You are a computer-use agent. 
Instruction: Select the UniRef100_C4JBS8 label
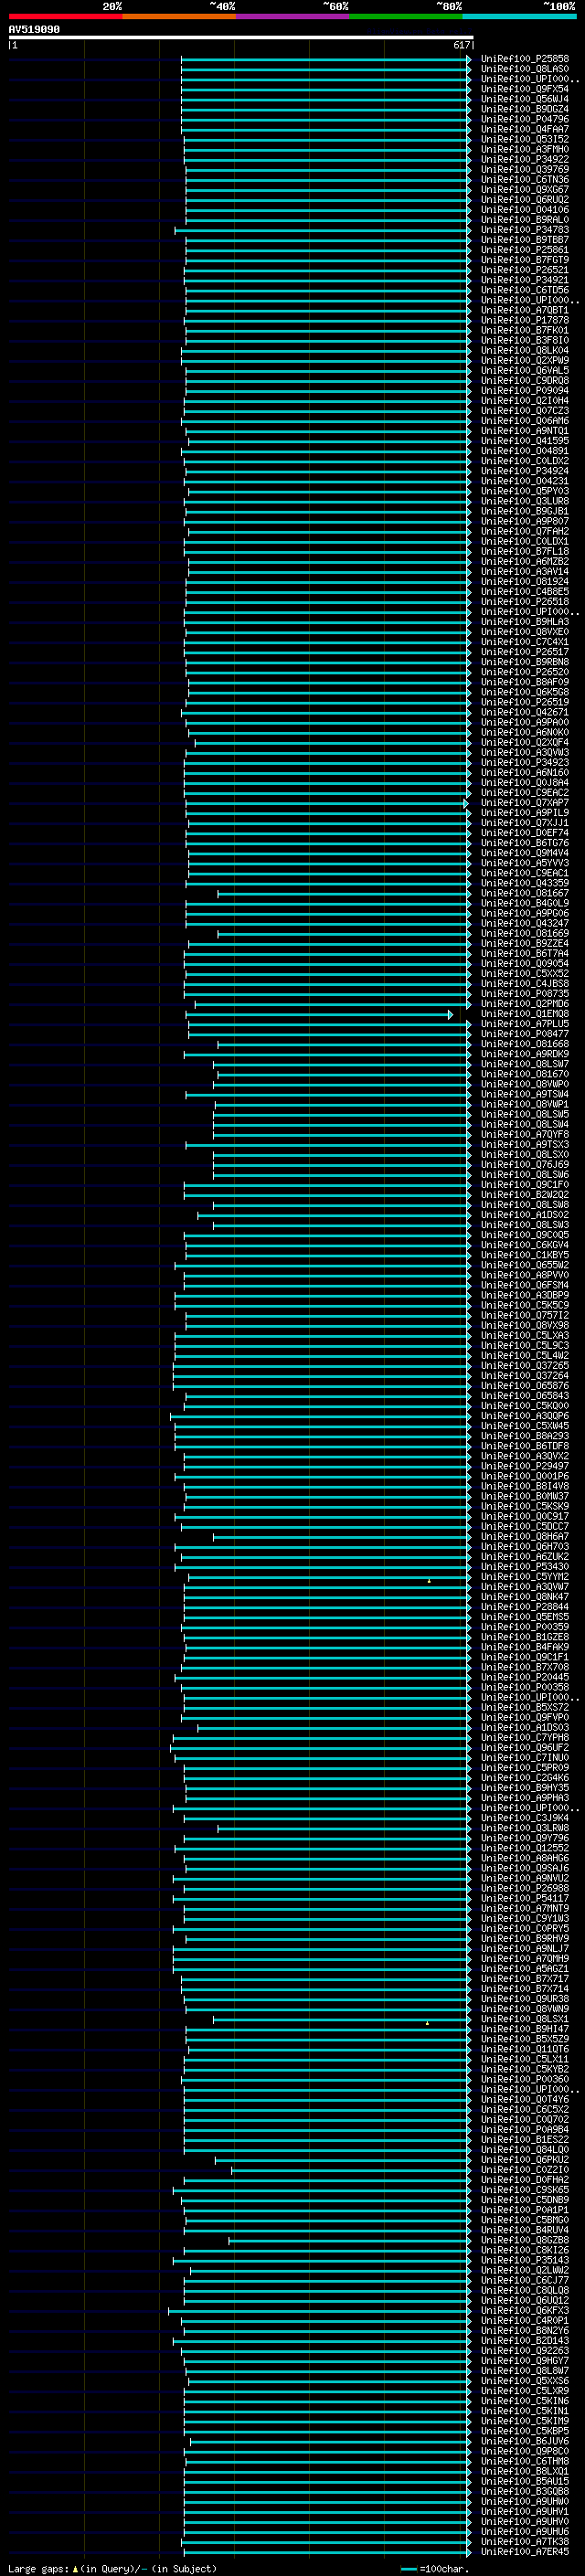tap(525, 983)
